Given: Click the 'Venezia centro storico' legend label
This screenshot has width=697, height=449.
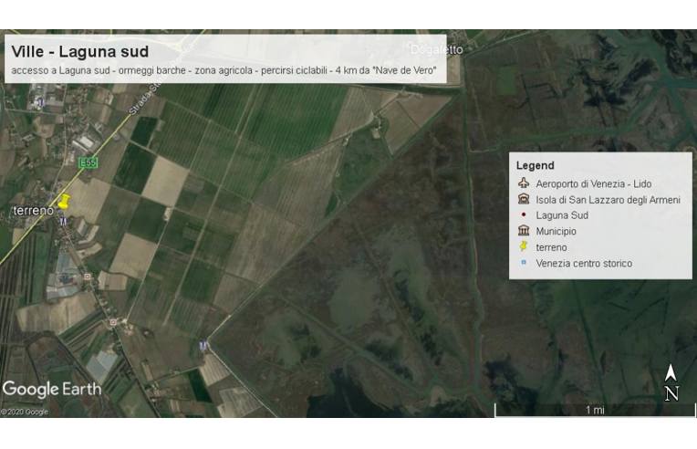Looking at the screenshot, I should 584,264.
